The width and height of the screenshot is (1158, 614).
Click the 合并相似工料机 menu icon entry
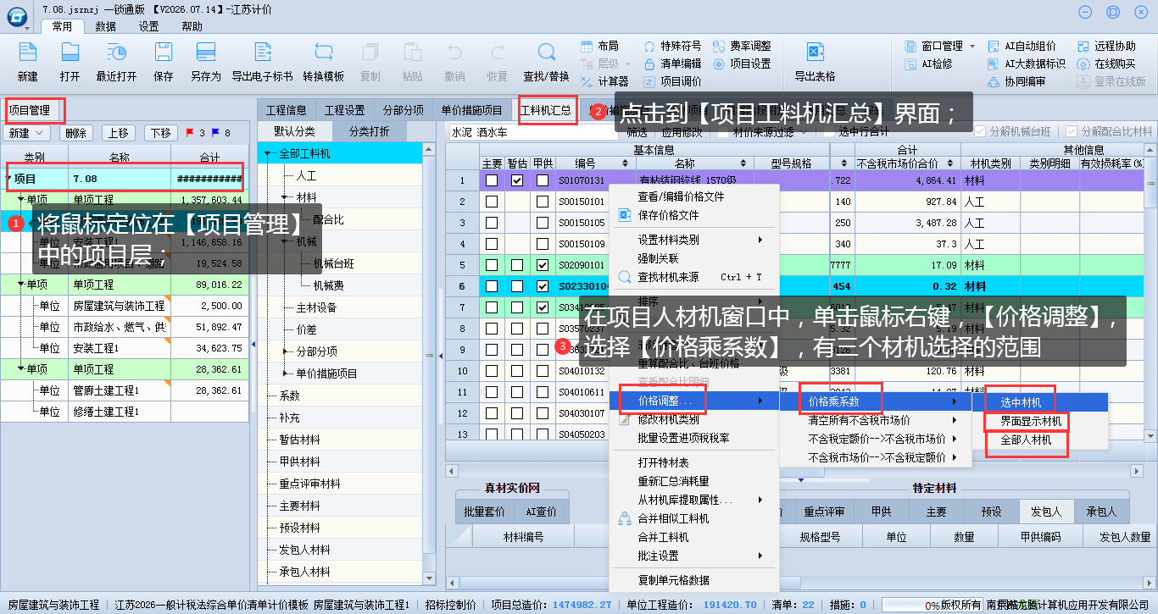tap(626, 518)
